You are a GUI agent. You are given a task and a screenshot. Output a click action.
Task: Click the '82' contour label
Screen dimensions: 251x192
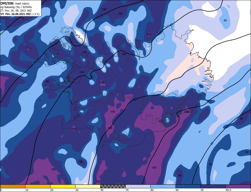pyautogui.click(x=135, y=99)
